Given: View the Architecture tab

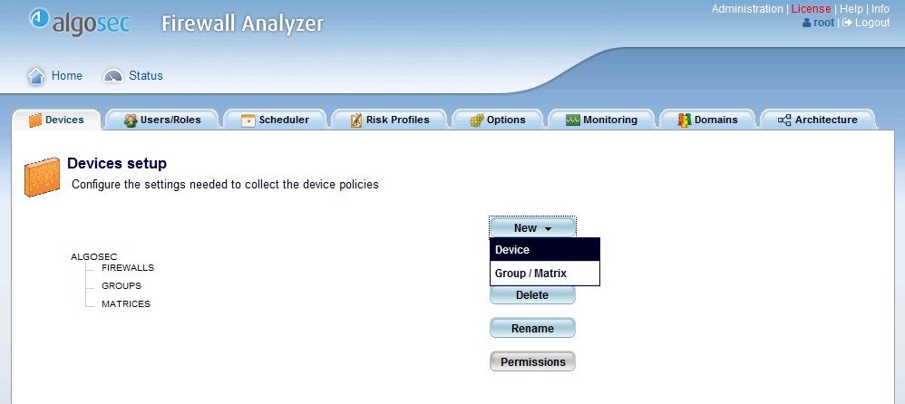Looking at the screenshot, I should (818, 120).
